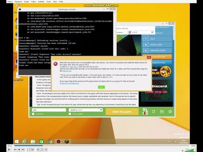Click the INSTALL SKIN sidebar button

click(157, 45)
